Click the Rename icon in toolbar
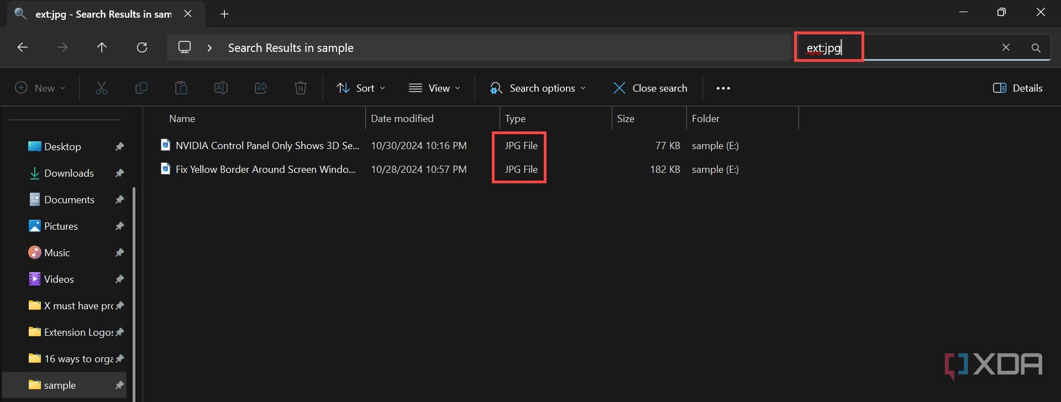 [221, 88]
